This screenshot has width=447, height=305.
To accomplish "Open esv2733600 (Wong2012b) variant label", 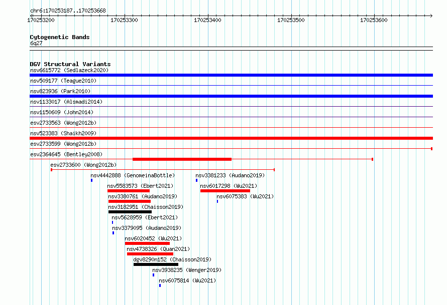I will [83, 165].
